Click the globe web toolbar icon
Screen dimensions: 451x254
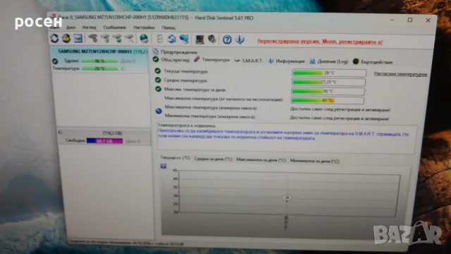pyautogui.click(x=144, y=39)
